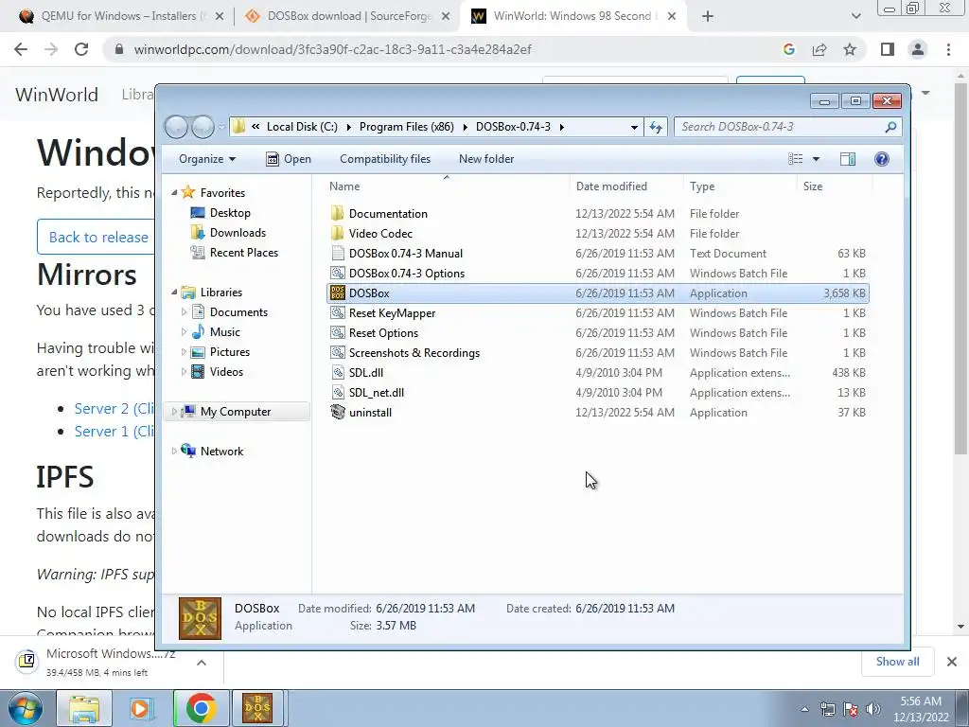Toggle the preview pane icon
This screenshot has width=969, height=727.
coord(847,159)
